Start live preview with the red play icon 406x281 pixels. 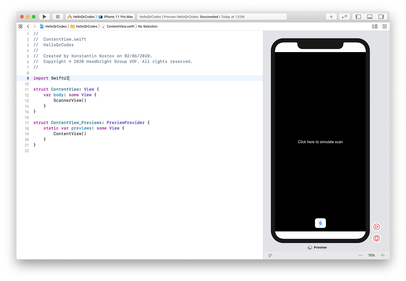point(377,227)
